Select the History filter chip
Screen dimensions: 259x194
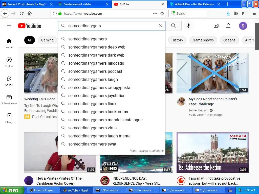pyautogui.click(x=177, y=40)
